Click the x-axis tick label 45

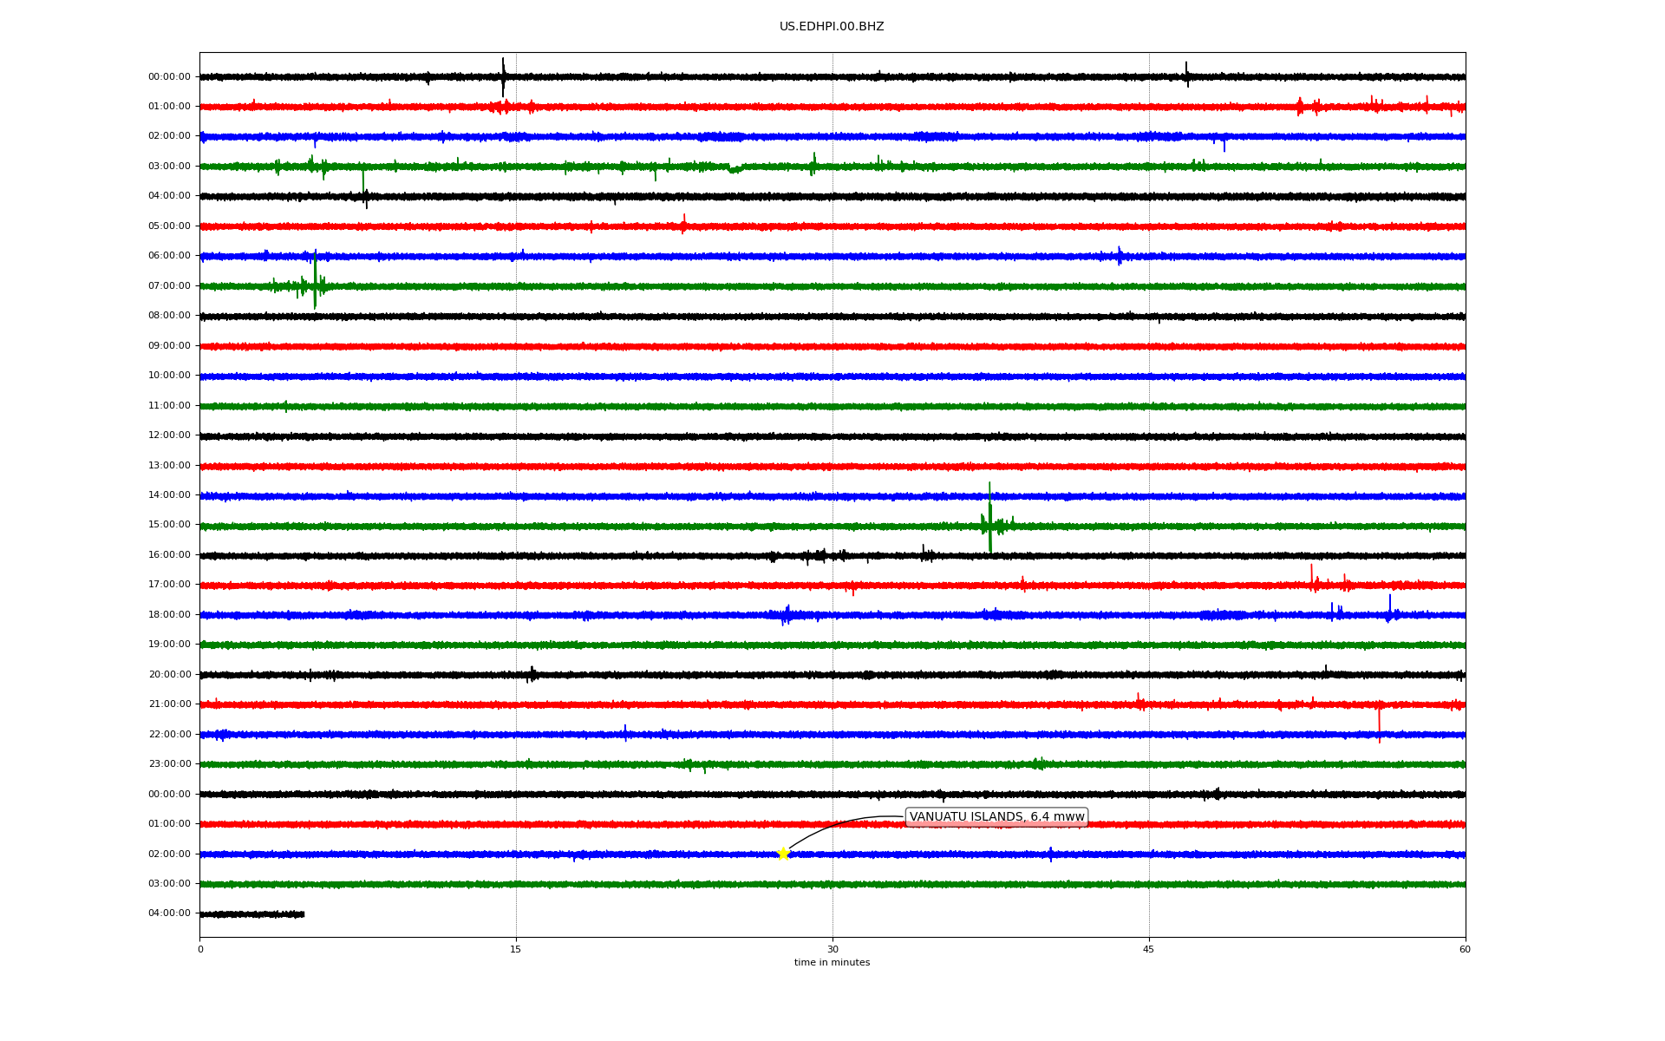[1148, 950]
